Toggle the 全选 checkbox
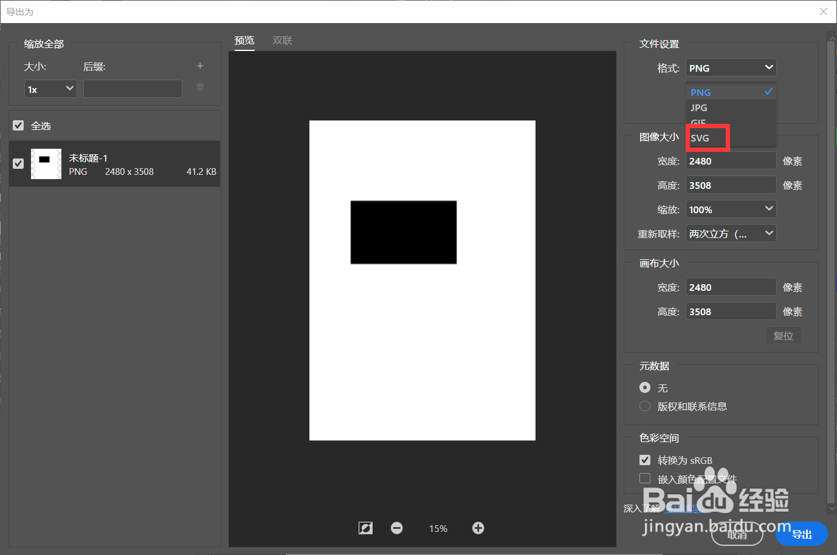The width and height of the screenshot is (837, 555). pos(18,125)
